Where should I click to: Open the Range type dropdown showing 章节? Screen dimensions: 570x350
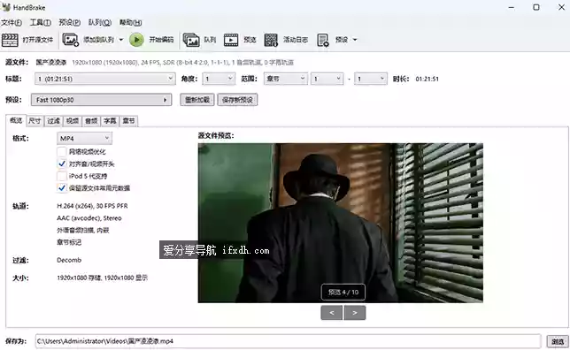click(285, 79)
